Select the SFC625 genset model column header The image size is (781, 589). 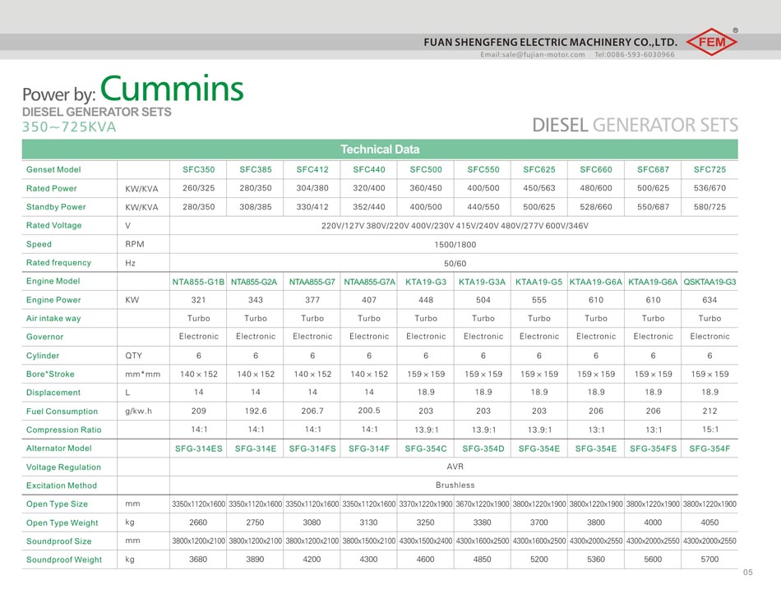coord(539,169)
